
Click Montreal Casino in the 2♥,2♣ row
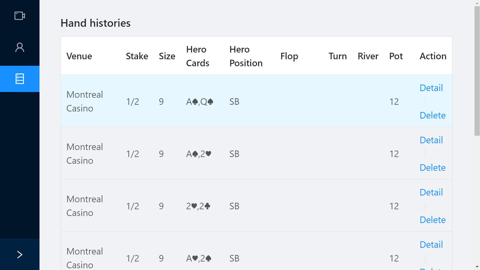pyautogui.click(x=84, y=206)
